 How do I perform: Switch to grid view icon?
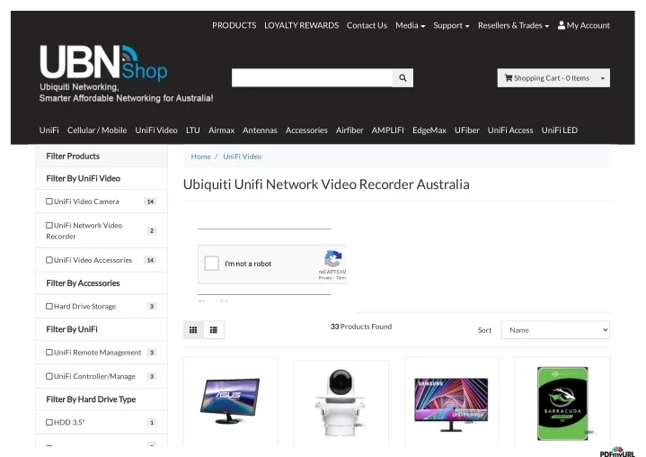(193, 330)
